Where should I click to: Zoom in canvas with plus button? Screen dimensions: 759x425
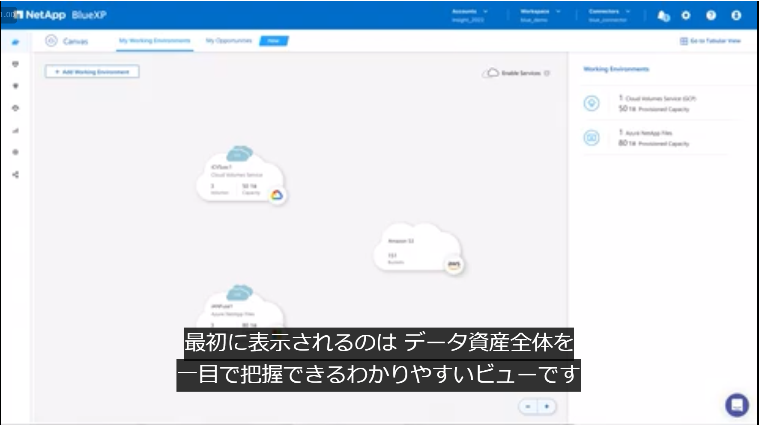pos(547,406)
